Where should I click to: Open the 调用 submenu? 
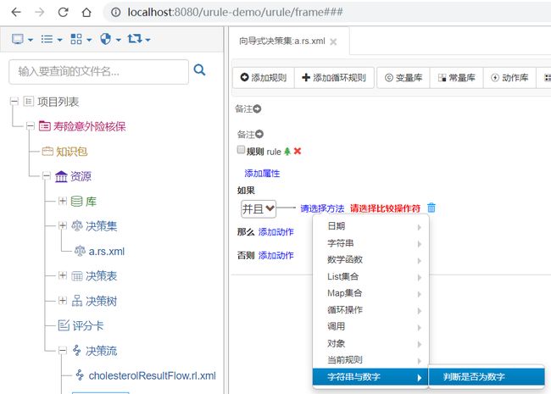370,326
